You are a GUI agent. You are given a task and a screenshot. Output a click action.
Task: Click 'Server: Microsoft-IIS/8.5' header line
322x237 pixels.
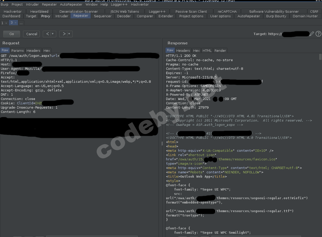click(x=191, y=77)
